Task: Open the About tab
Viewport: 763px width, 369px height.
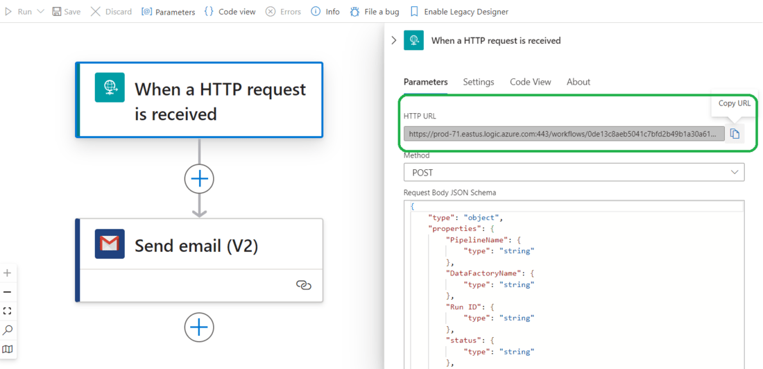Action: [x=578, y=82]
